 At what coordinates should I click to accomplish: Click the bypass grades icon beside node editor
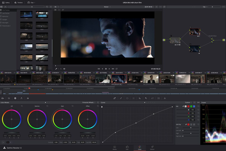[164, 7]
